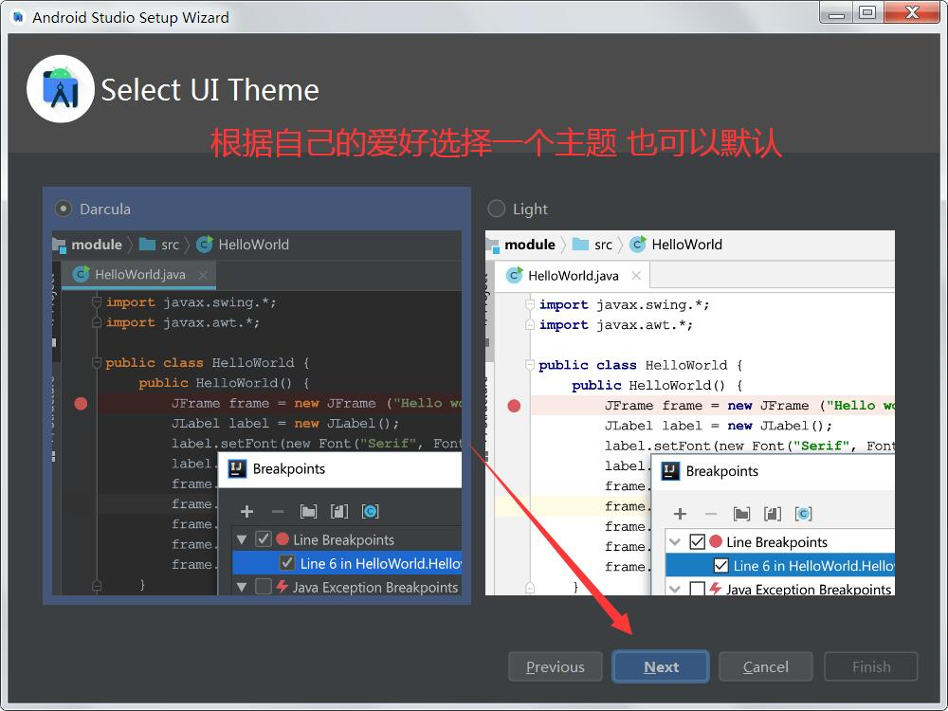Click the HelloWorld.java tab in Light preview

point(573,276)
